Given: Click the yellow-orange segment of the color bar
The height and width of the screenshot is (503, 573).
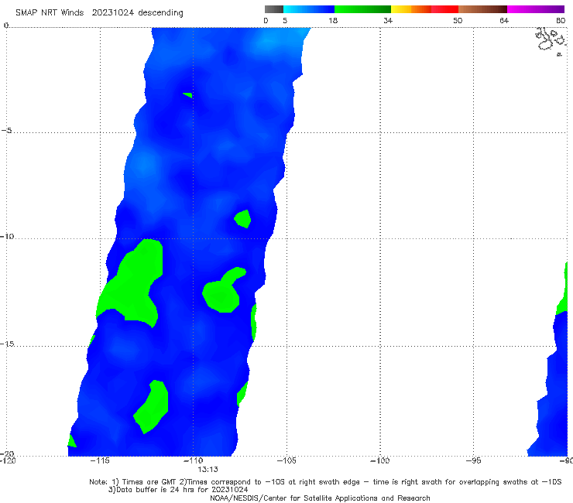Looking at the screenshot, I should coord(410,9).
